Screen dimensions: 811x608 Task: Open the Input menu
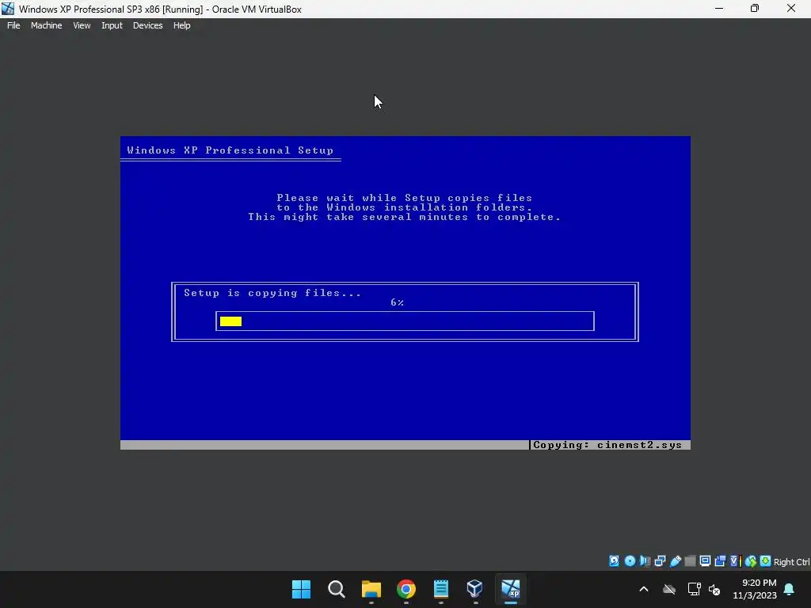click(112, 25)
